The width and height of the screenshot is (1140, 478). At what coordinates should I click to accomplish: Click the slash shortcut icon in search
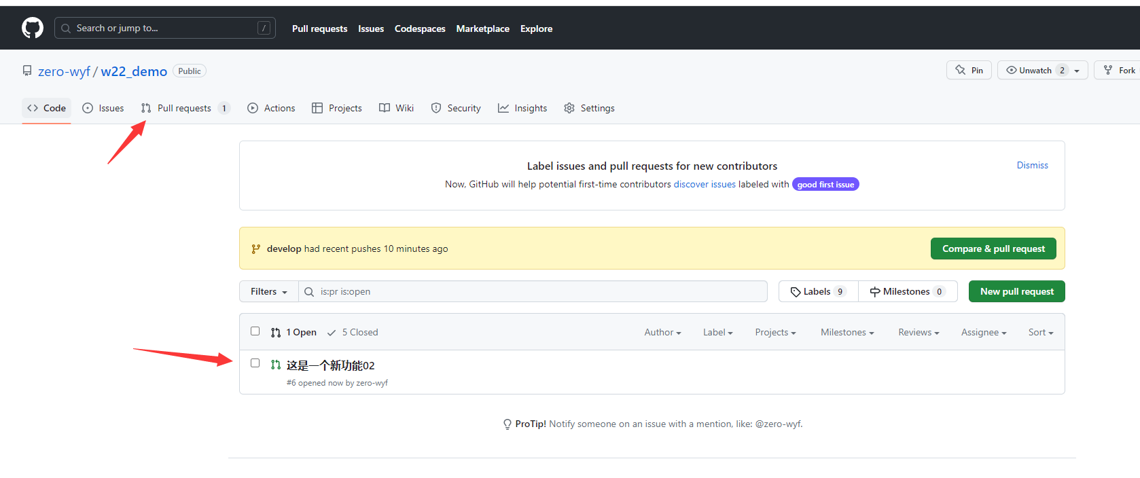(264, 28)
